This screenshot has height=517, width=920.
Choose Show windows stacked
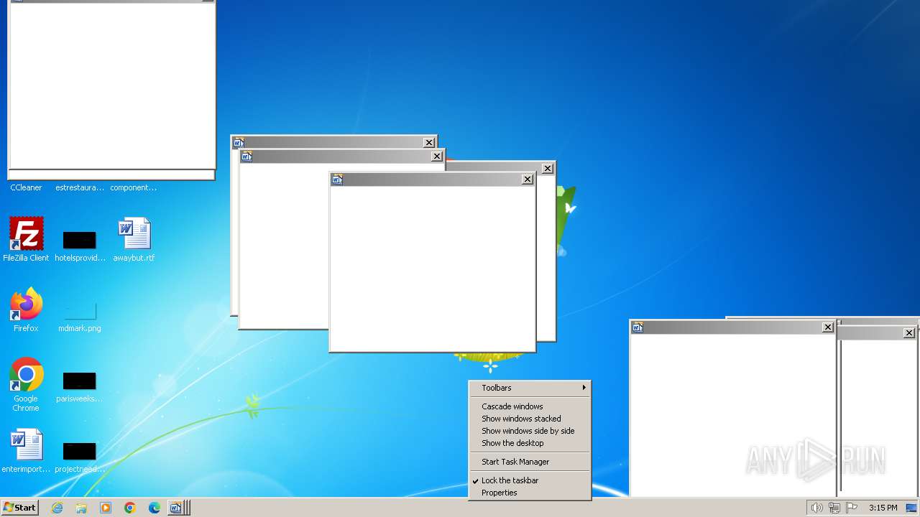pyautogui.click(x=530, y=419)
